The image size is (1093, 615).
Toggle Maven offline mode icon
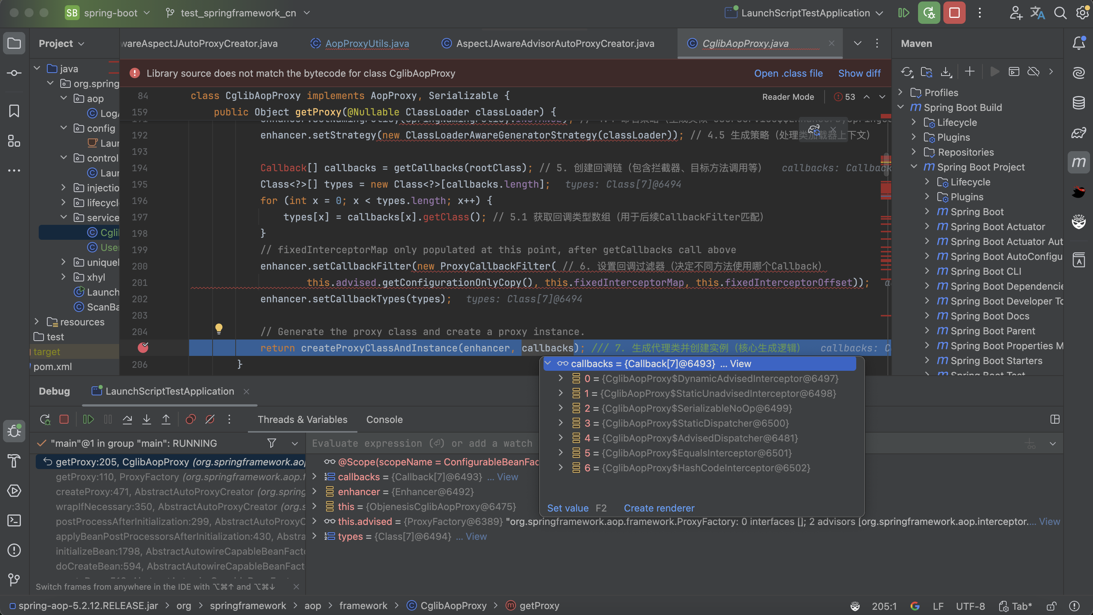click(x=1033, y=72)
